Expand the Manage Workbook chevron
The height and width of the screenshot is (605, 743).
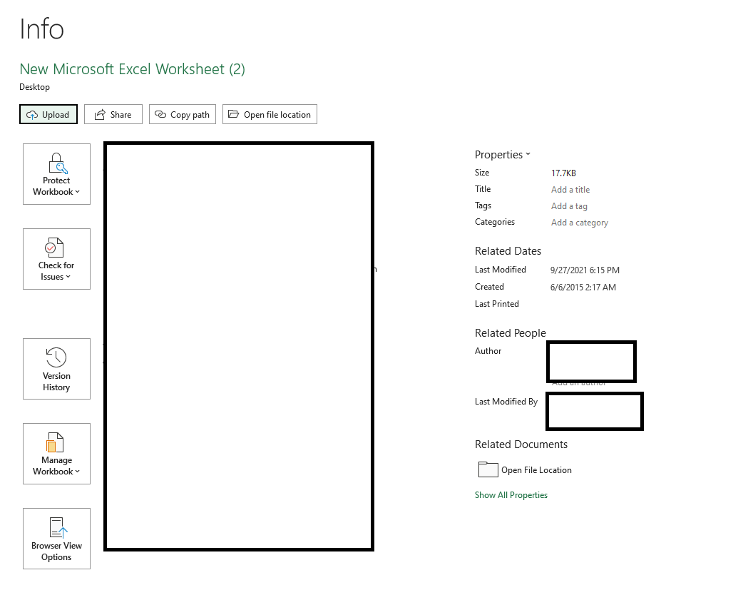coord(76,471)
